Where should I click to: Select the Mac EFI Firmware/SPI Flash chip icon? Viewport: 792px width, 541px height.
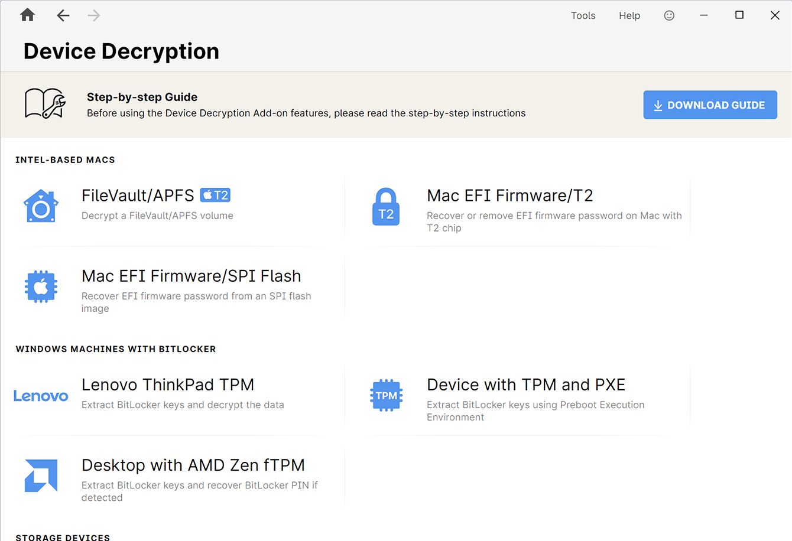pyautogui.click(x=41, y=286)
